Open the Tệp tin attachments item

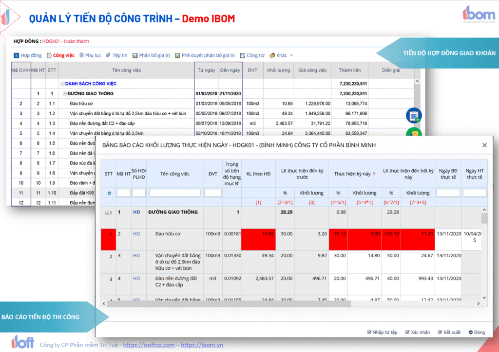(x=116, y=55)
